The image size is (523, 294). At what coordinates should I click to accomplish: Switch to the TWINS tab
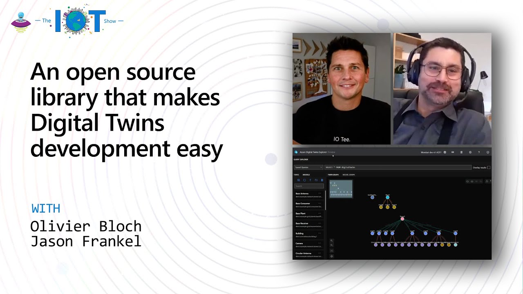(296, 175)
